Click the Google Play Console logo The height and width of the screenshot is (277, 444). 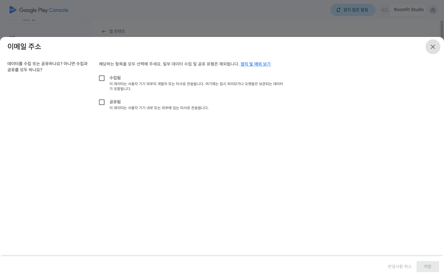click(x=13, y=10)
